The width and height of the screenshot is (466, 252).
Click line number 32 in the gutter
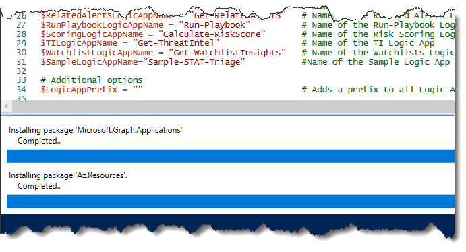[x=21, y=71]
